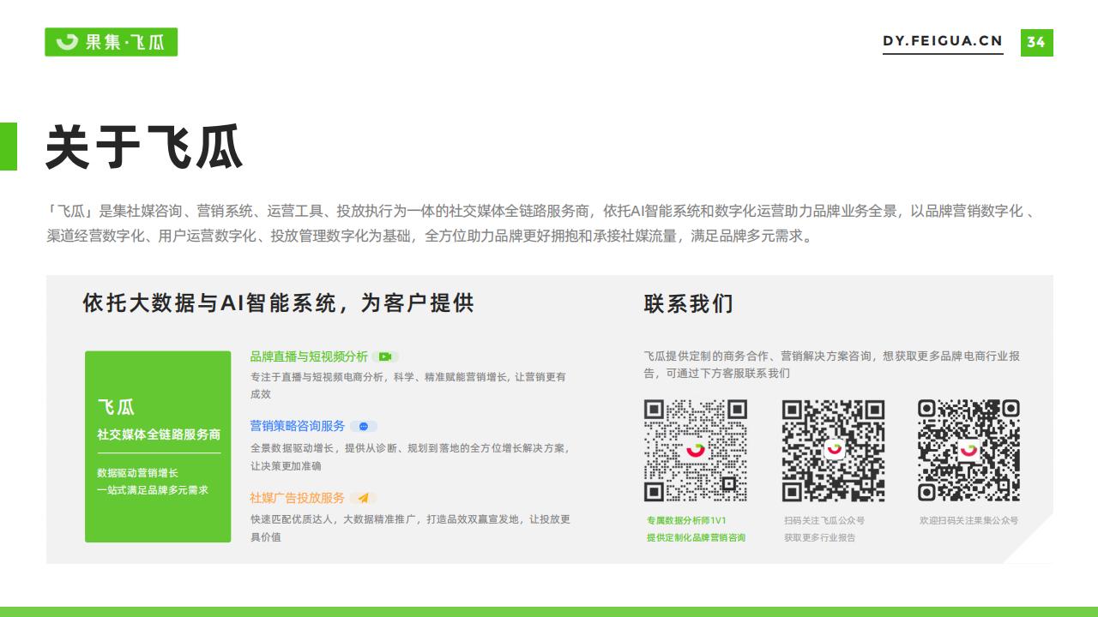Click the page number 34 badge
This screenshot has height=617, width=1098.
pyautogui.click(x=1036, y=42)
